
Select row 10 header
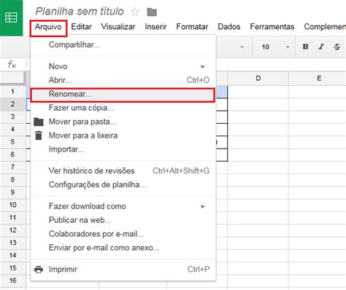12,205
